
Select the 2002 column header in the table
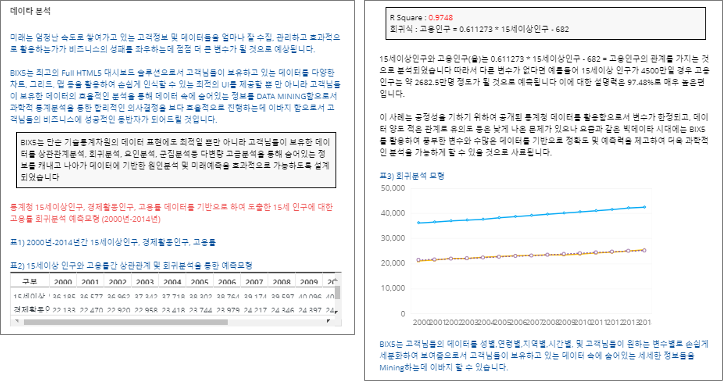point(117,281)
